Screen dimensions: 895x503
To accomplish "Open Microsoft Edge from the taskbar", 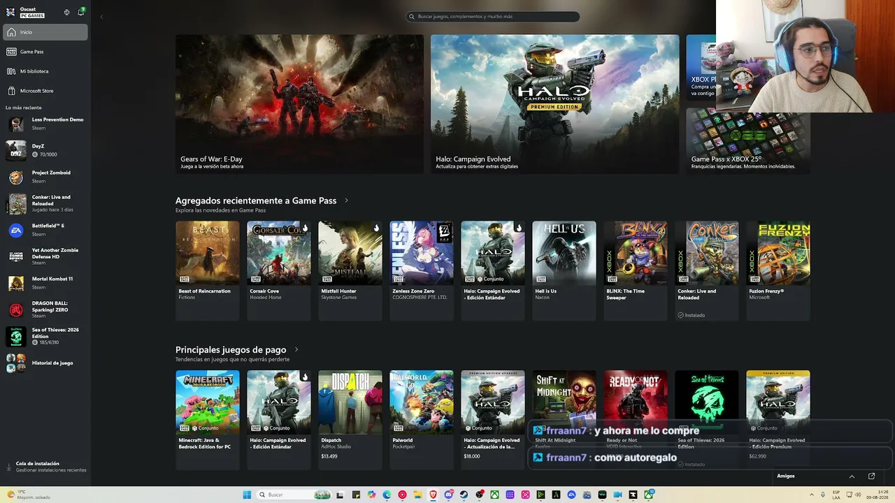I will pos(387,495).
